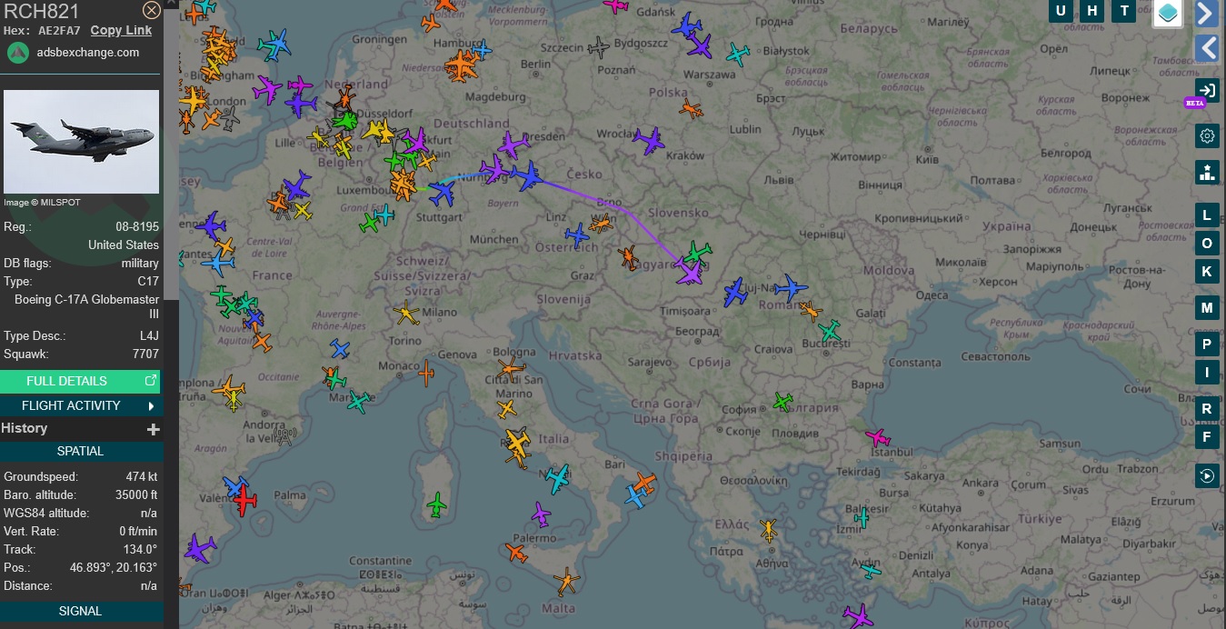Click the R button on map sidebar

click(x=1207, y=409)
